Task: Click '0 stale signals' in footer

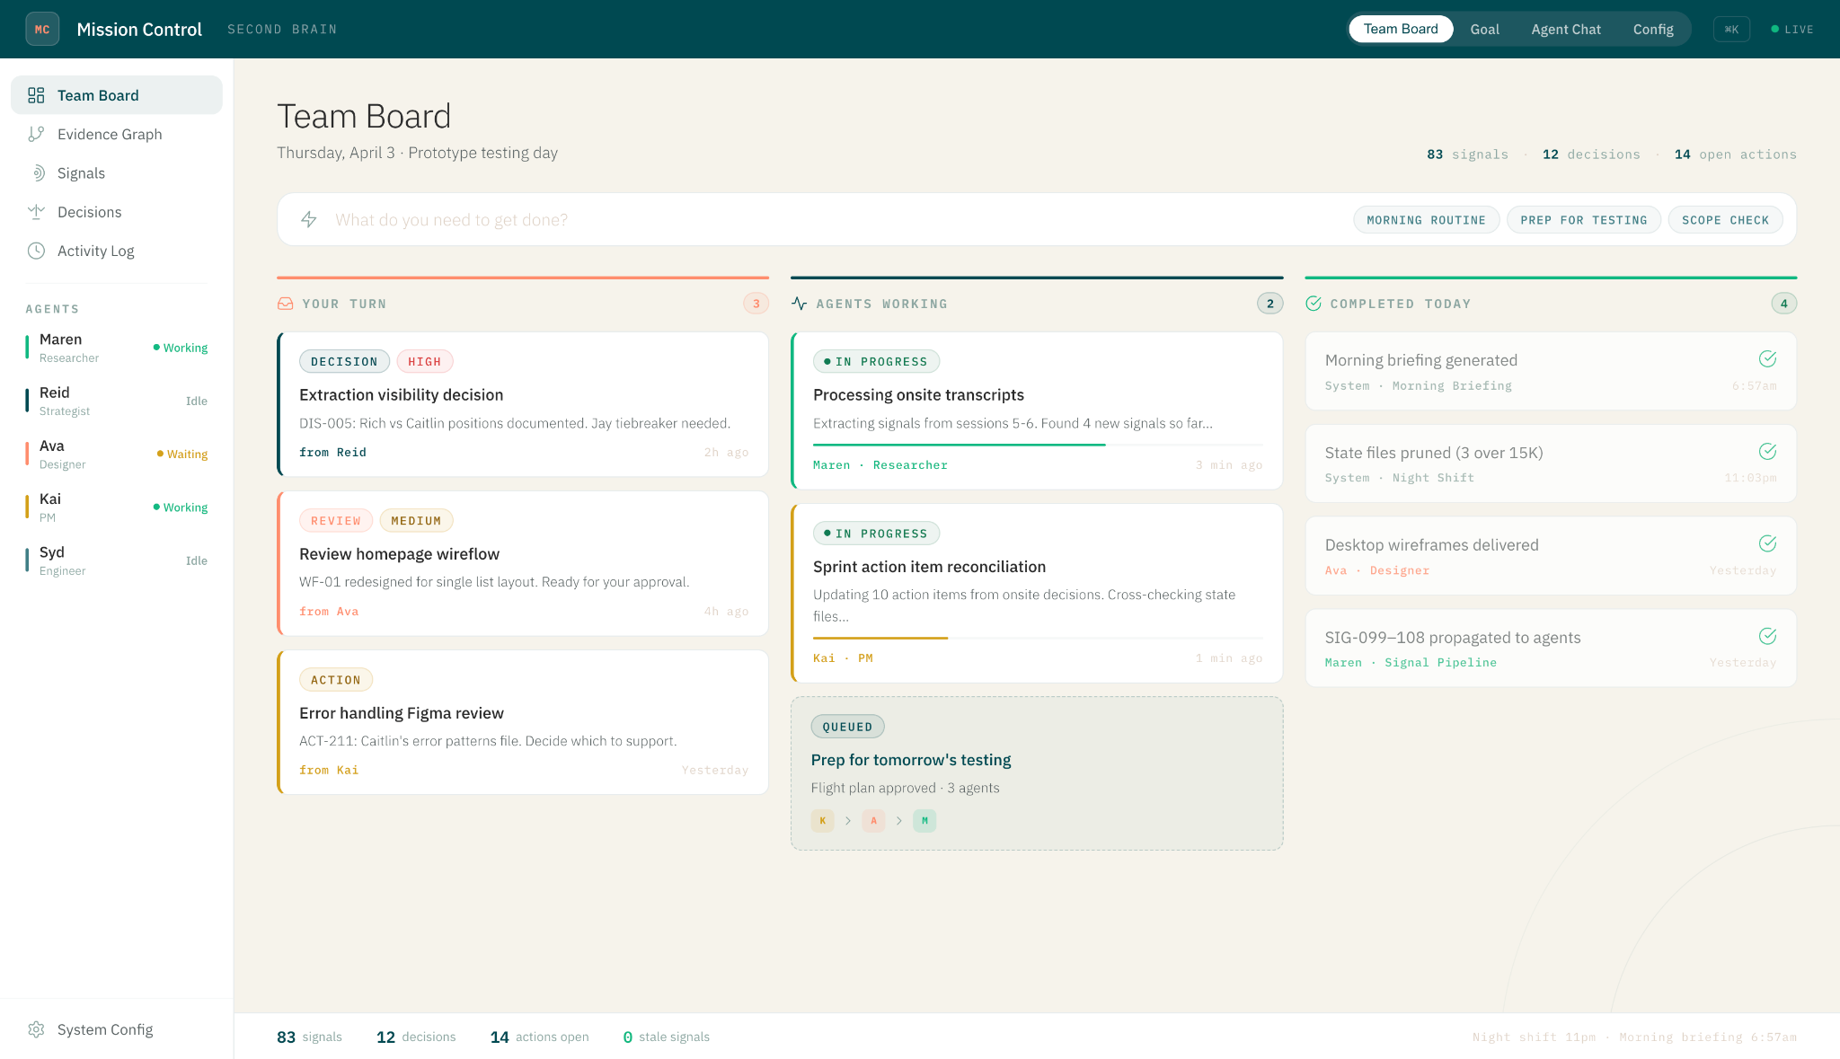Action: pyautogui.click(x=666, y=1037)
